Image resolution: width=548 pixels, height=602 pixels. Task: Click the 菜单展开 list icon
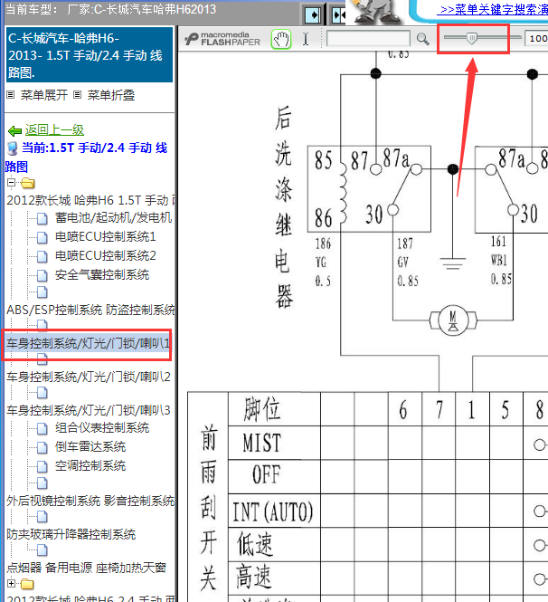click(10, 94)
